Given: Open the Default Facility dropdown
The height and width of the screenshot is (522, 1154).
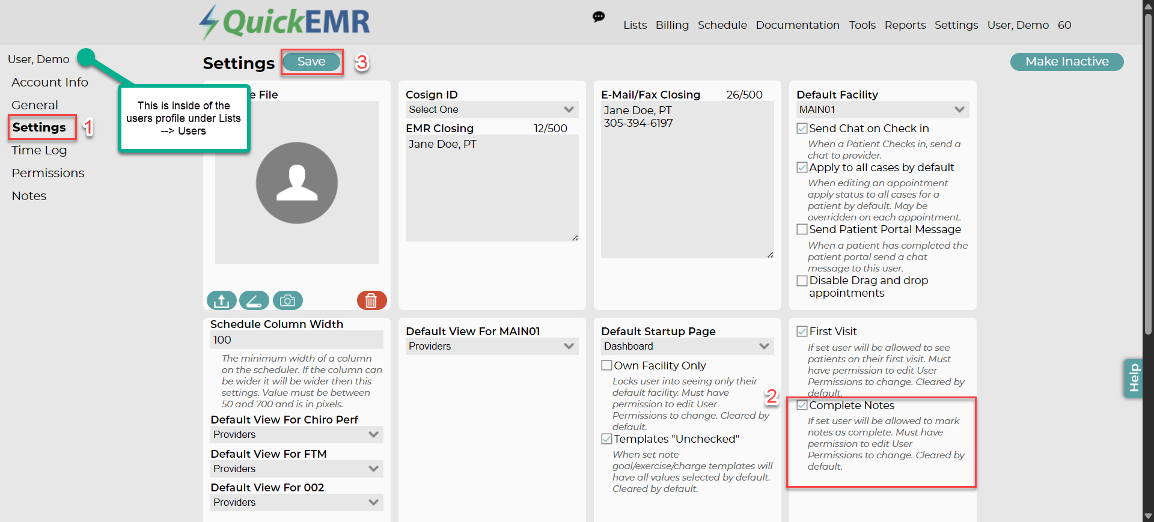Looking at the screenshot, I should click(x=882, y=110).
